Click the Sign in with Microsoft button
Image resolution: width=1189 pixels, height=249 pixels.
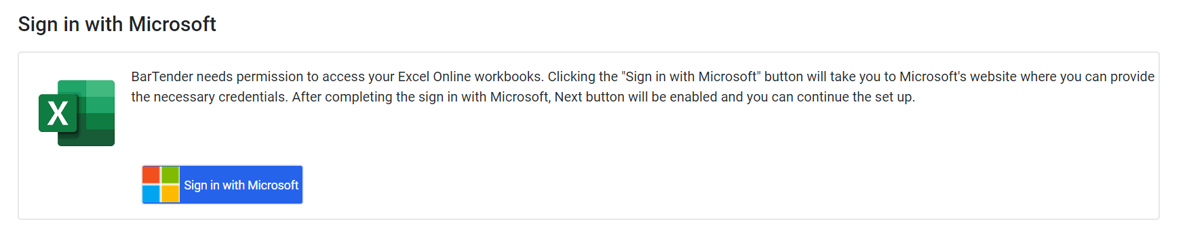222,185
